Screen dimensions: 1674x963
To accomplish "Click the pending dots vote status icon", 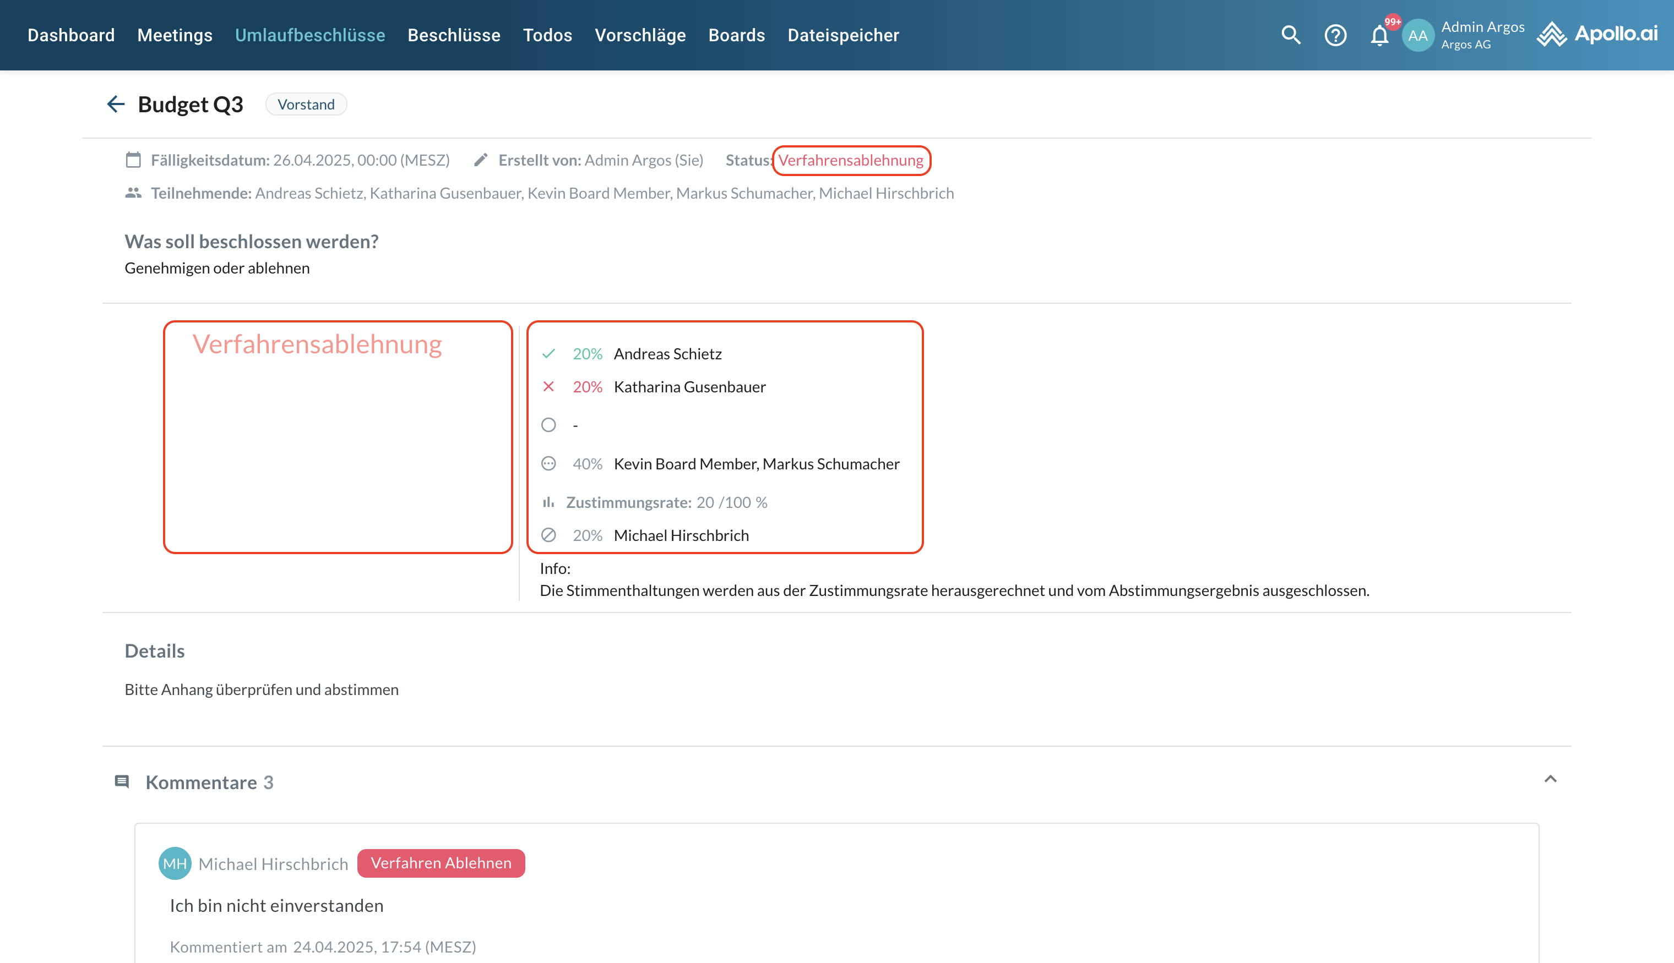I will 548,464.
